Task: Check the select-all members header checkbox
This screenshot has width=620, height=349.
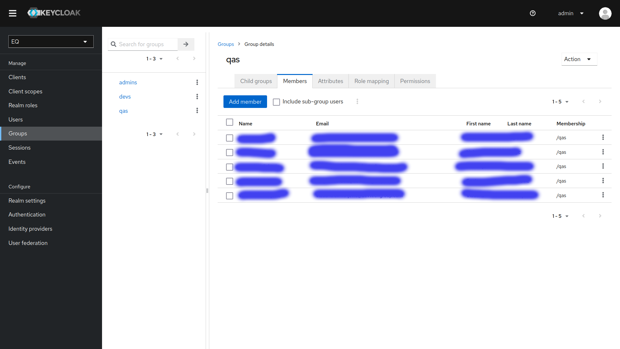Action: [230, 122]
